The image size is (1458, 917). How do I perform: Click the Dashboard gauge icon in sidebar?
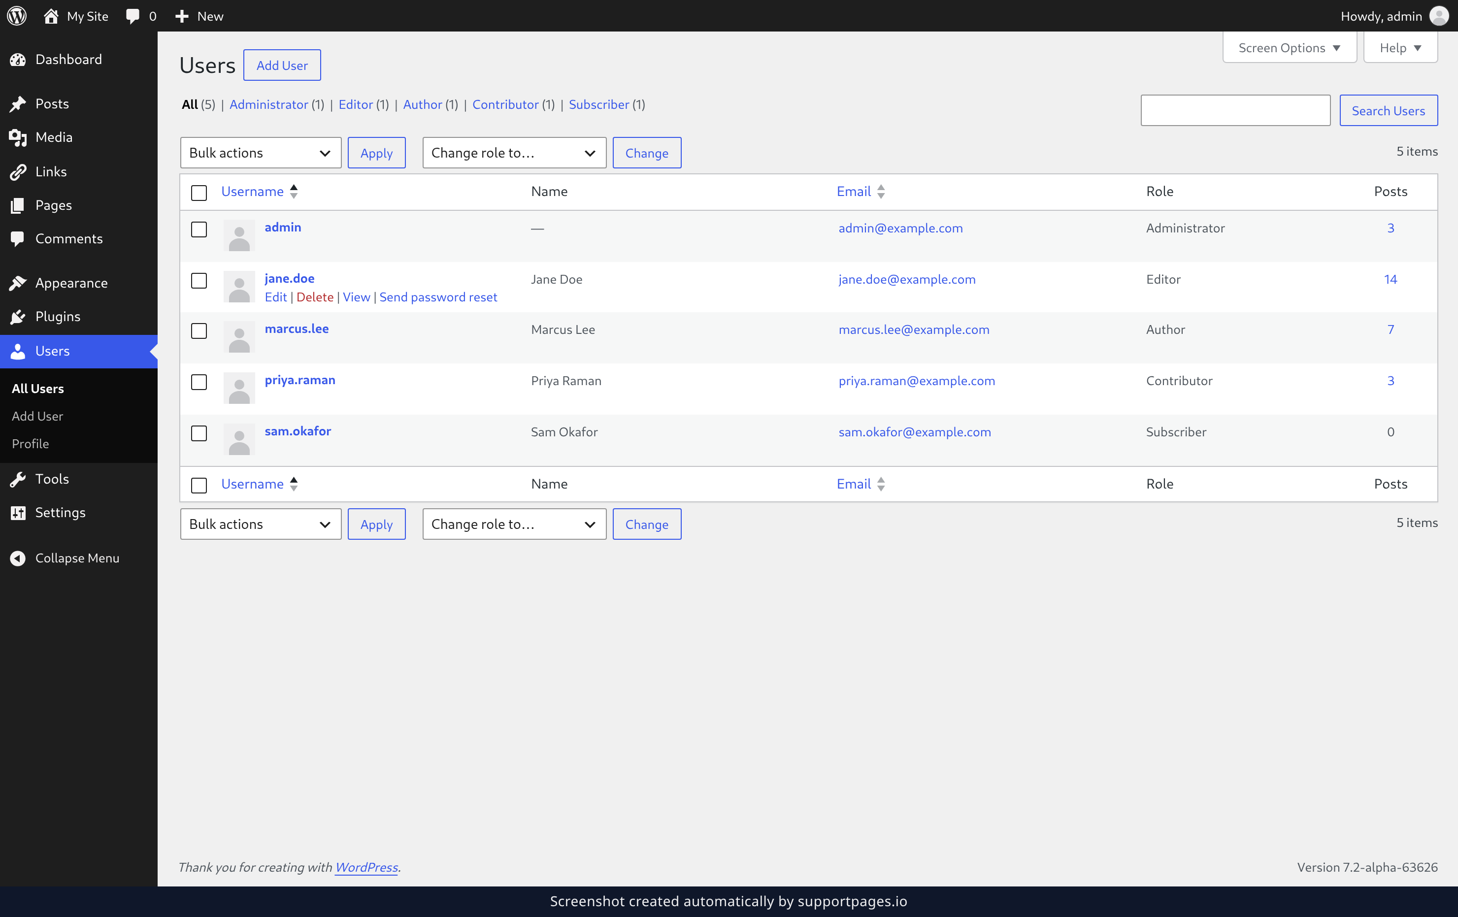pyautogui.click(x=18, y=59)
